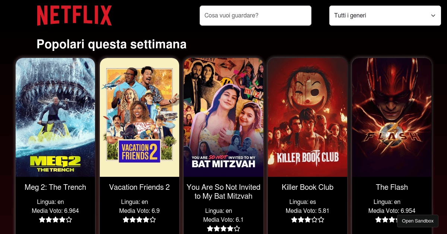Select the Vacation Friends 2 poster
Screen dimensions: 447x234
pos(139,117)
